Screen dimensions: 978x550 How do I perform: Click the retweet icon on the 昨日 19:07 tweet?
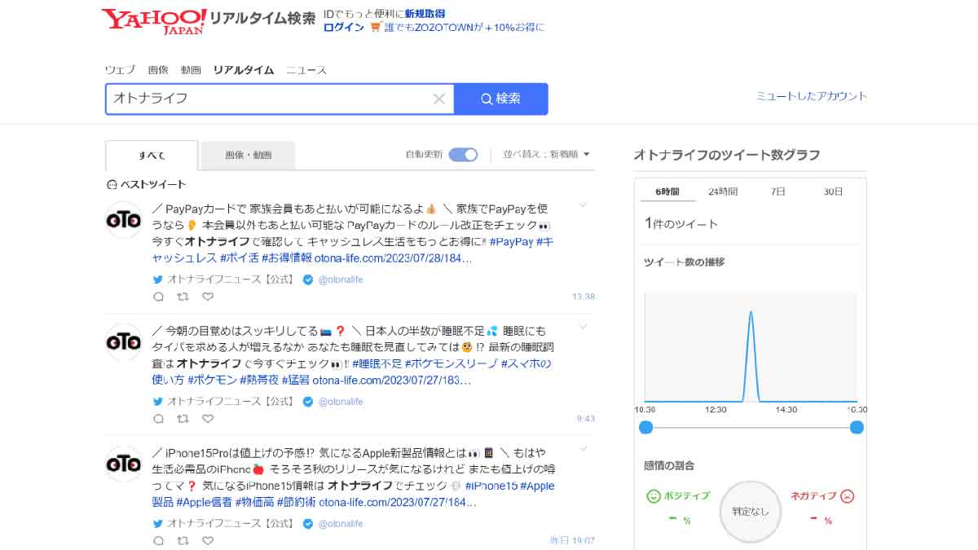click(x=183, y=540)
